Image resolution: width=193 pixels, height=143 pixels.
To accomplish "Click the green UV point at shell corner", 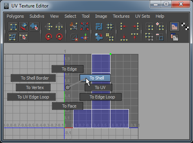I will click(110, 54).
